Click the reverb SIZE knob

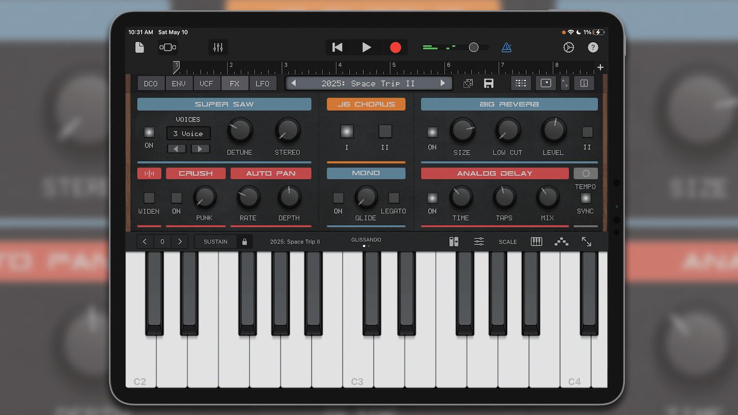462,131
